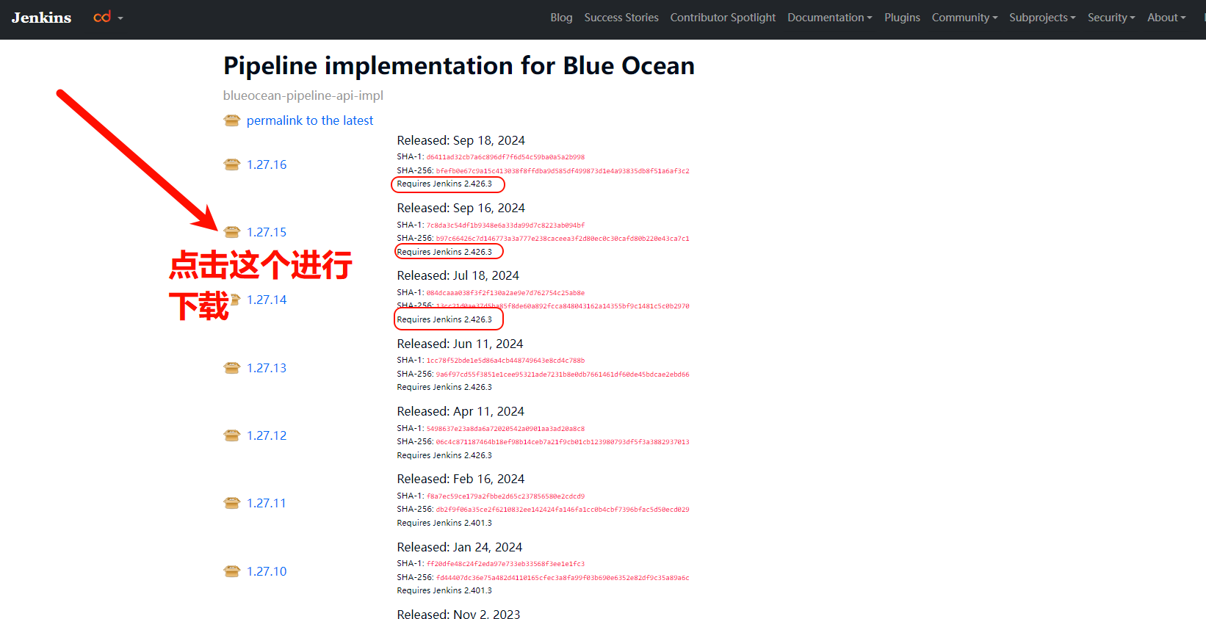The height and width of the screenshot is (619, 1206).
Task: Click the SHA-1 hash of version 1.27.15
Action: pyautogui.click(x=505, y=225)
